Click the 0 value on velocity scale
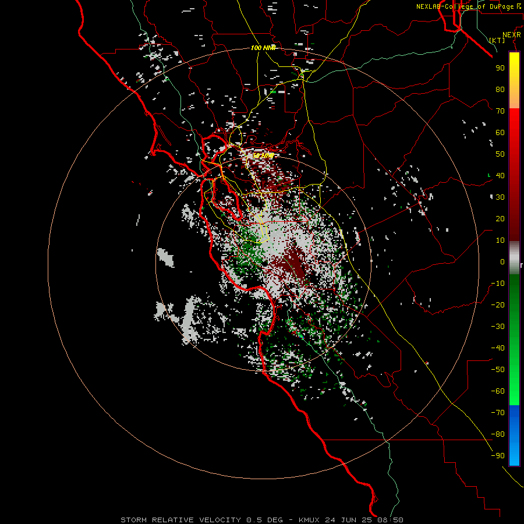524x524 pixels. click(502, 261)
